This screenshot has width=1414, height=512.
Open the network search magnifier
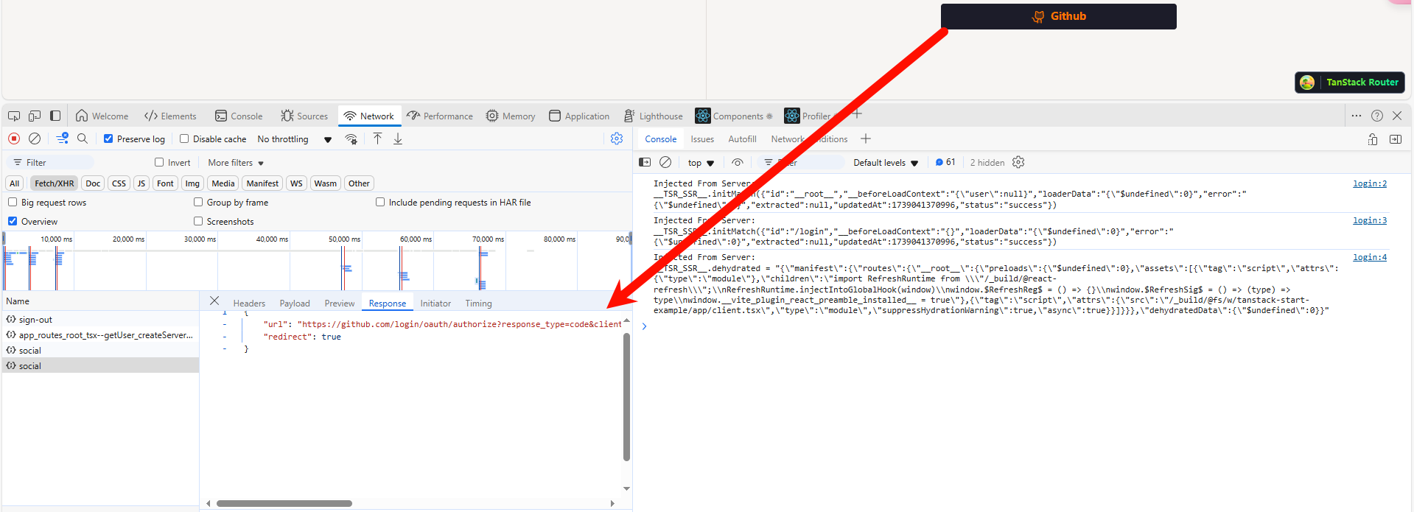[x=83, y=138]
